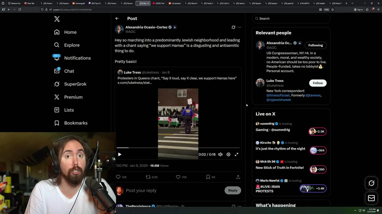Viewport: 382px width, 214px height.
Task: Open Alexandria Ocasio-Cortez's avatar in the post
Action: pyautogui.click(x=119, y=29)
